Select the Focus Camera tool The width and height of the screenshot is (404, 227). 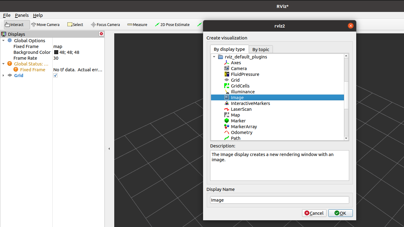[x=105, y=24]
